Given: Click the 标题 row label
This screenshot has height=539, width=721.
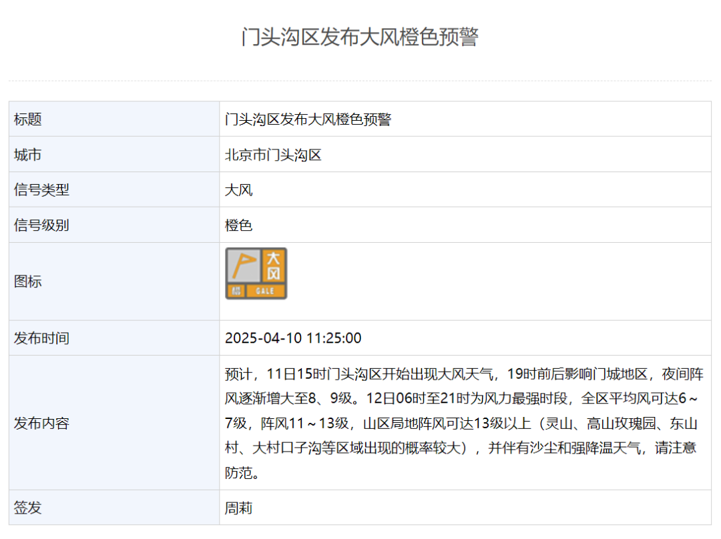Looking at the screenshot, I should pos(28,119).
